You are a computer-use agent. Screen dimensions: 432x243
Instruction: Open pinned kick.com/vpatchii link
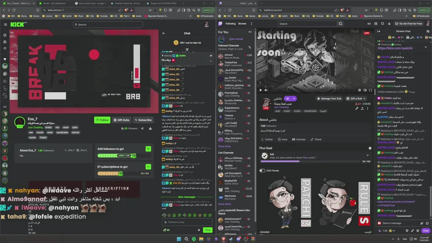click(395, 48)
